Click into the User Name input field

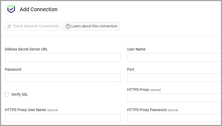click(x=174, y=57)
